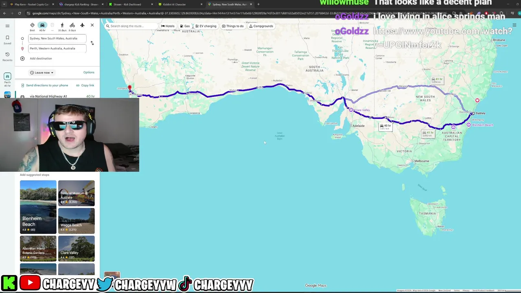Open a new browser tab
The width and height of the screenshot is (521, 293).
258,4
